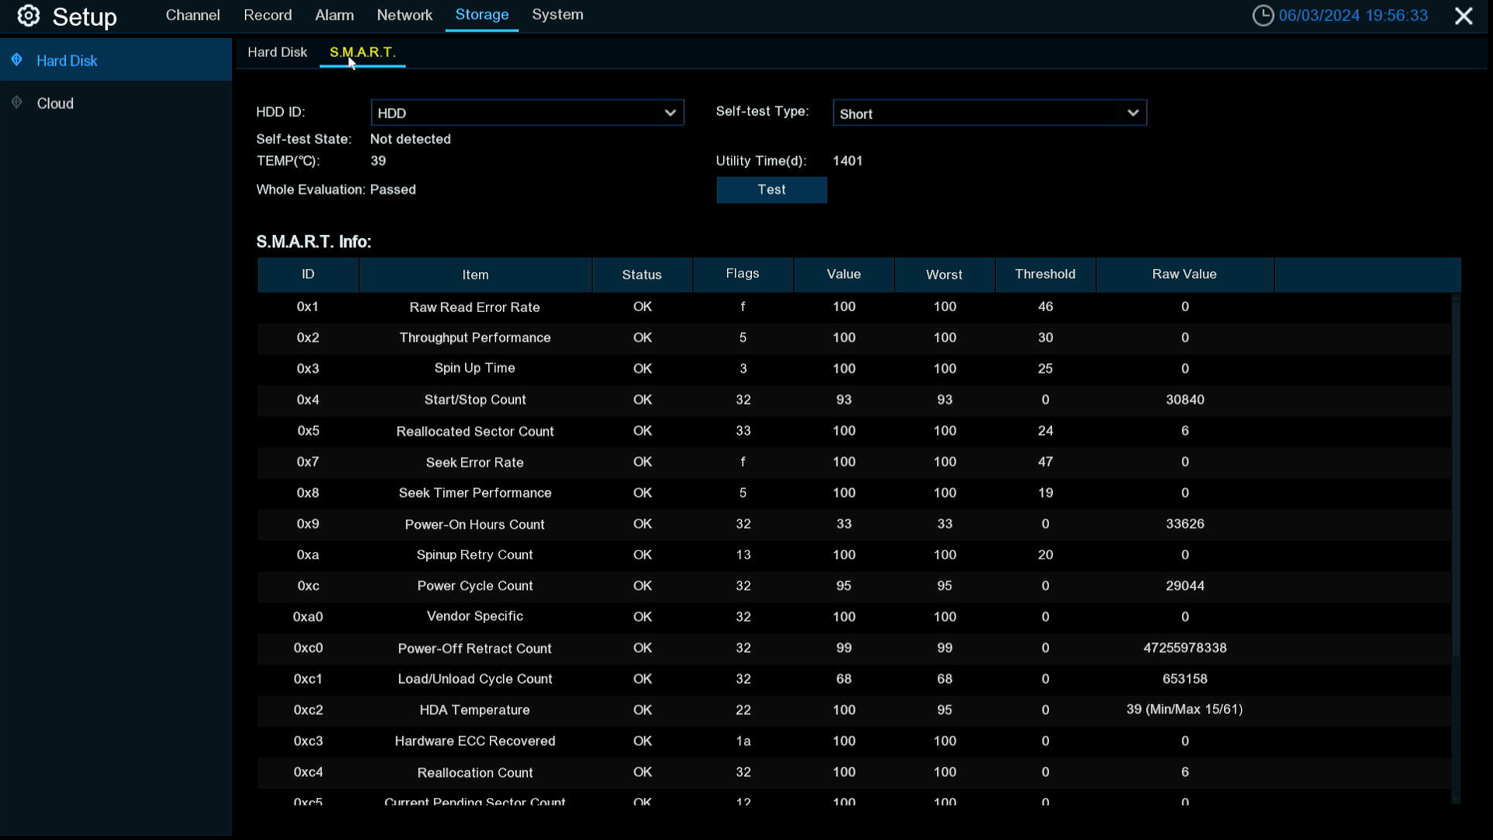The height and width of the screenshot is (840, 1493).
Task: Click the S.M.A.R.T. table vertical scrollbar
Action: tap(1456, 474)
